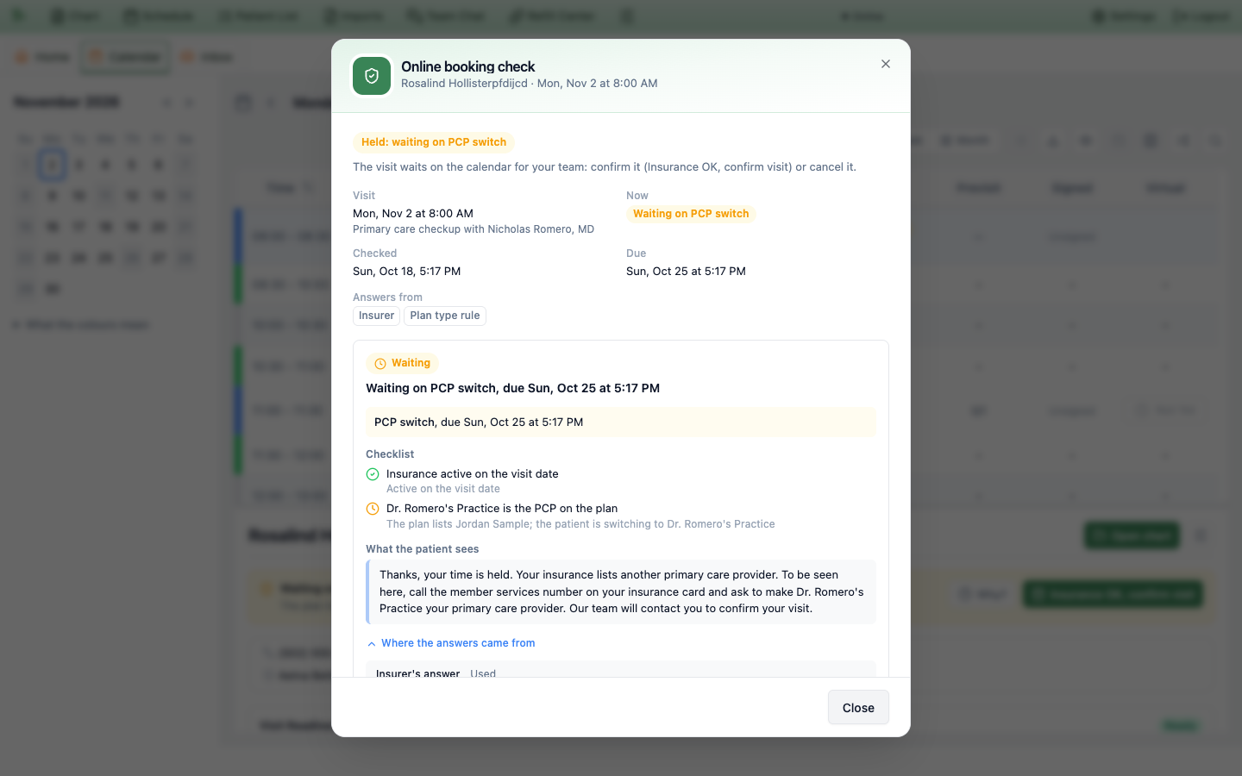Click the note 'The plan lists Jordan Sample'
The height and width of the screenshot is (776, 1242).
click(x=580, y=524)
